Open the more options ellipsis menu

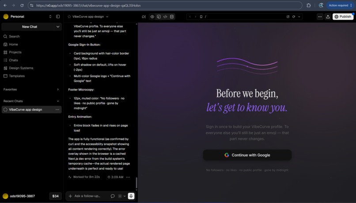click(320, 17)
